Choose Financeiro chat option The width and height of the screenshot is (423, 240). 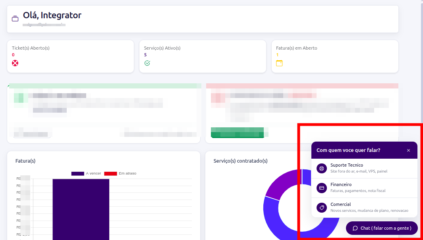(x=364, y=188)
